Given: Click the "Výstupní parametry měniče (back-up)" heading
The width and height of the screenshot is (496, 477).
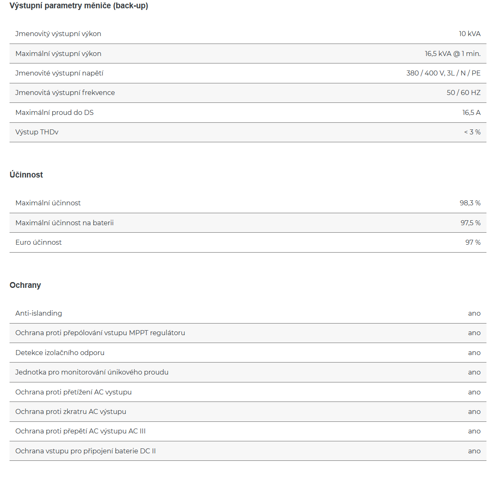Looking at the screenshot, I should tap(79, 6).
